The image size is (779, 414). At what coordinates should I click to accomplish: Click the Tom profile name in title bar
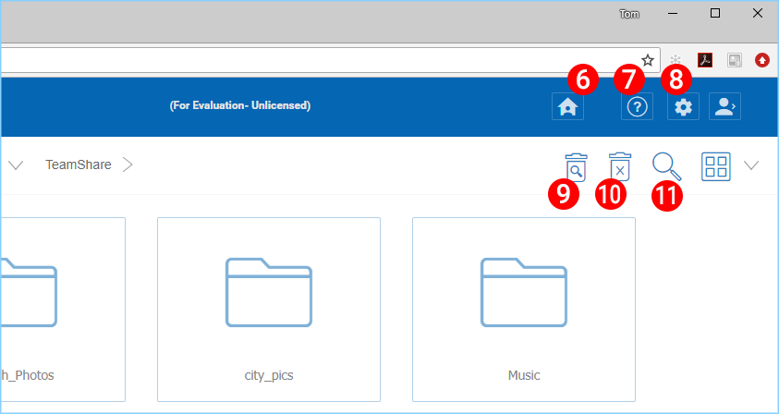(629, 14)
